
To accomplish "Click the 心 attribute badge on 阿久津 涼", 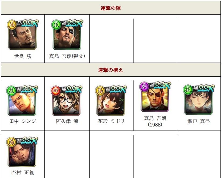I will coord(55,90).
